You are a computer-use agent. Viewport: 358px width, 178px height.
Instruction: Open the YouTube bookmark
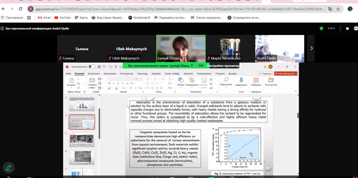point(62,18)
